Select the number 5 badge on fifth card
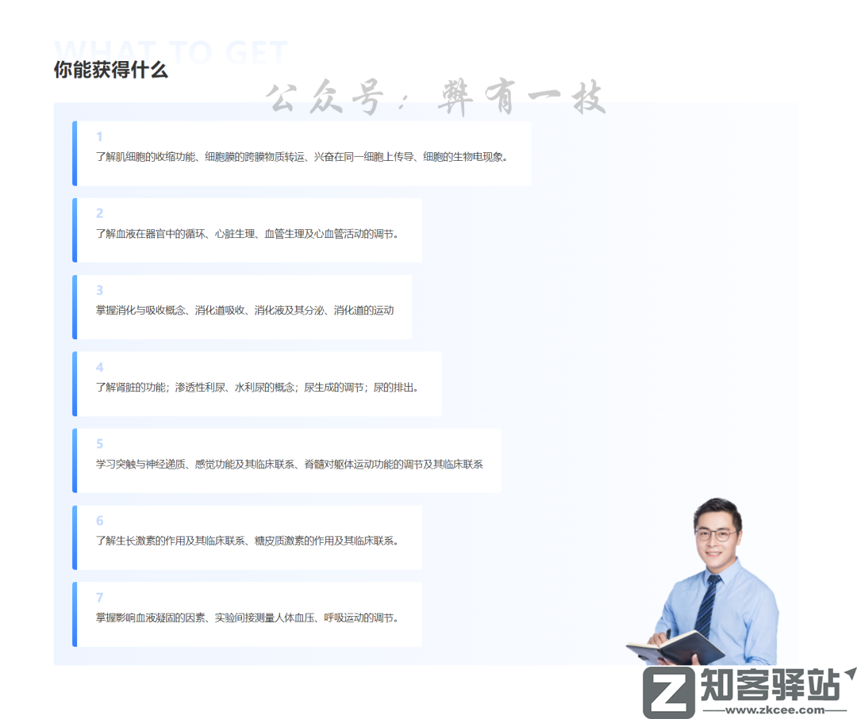The height and width of the screenshot is (719, 857). 99,444
